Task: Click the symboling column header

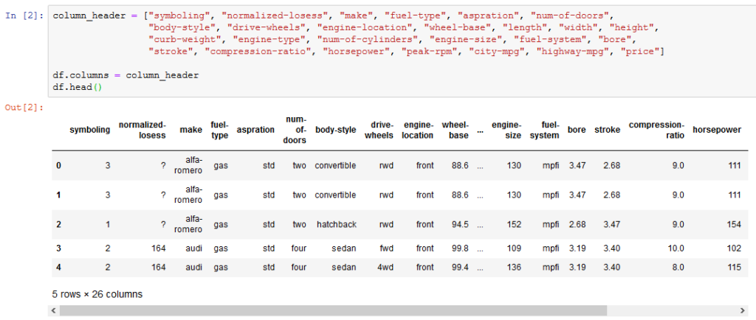Action: 90,130
